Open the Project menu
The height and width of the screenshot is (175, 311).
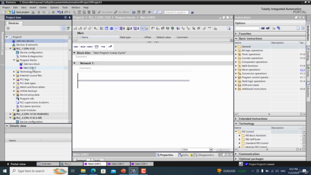[6, 8]
